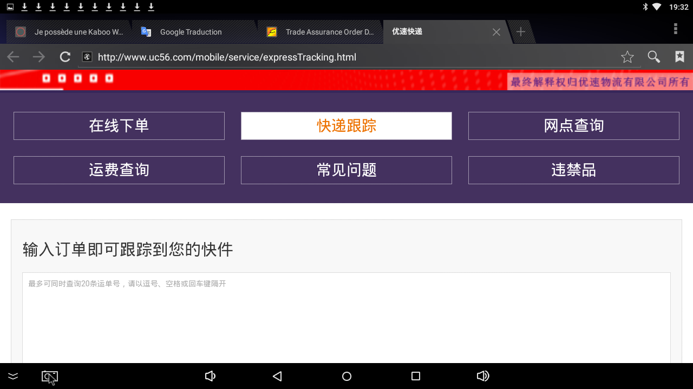Close the 优速快递 tab

coord(496,32)
